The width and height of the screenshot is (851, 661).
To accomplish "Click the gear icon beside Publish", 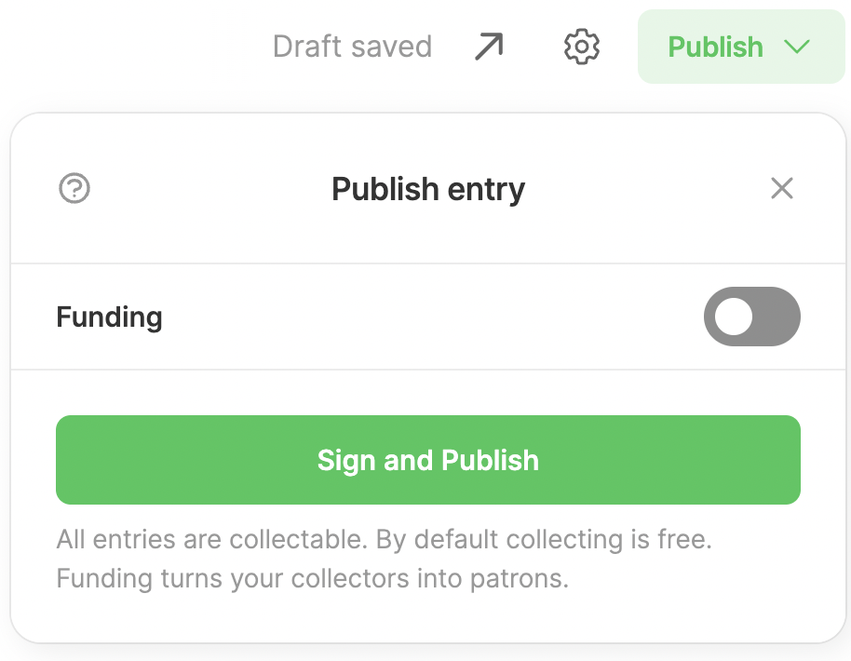I will point(582,47).
